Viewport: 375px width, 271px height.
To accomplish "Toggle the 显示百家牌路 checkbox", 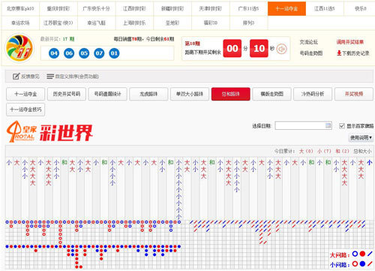I will tap(342, 126).
